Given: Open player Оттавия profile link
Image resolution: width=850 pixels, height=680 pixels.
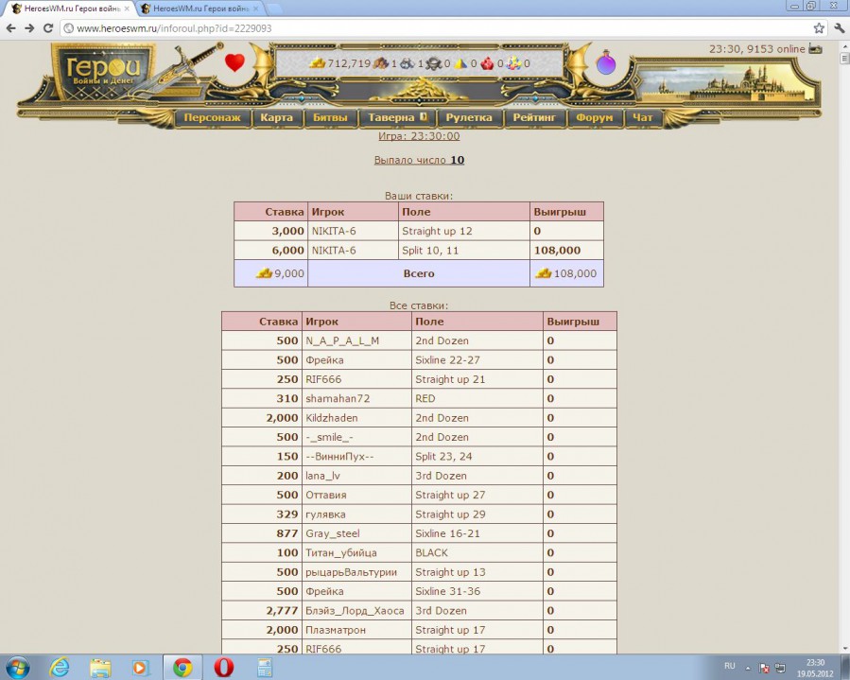Looking at the screenshot, I should coord(326,495).
